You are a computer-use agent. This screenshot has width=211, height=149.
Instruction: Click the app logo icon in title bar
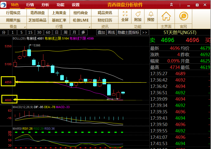tap(3, 5)
